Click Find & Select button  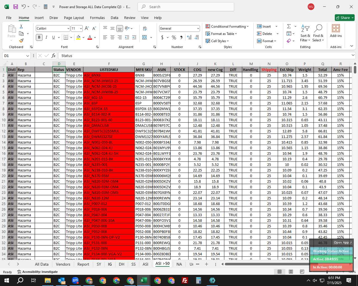coord(318,33)
